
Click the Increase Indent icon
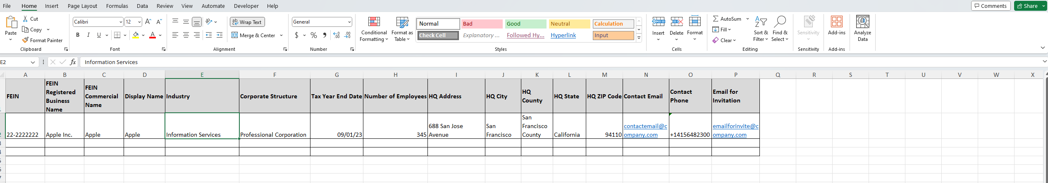[220, 35]
